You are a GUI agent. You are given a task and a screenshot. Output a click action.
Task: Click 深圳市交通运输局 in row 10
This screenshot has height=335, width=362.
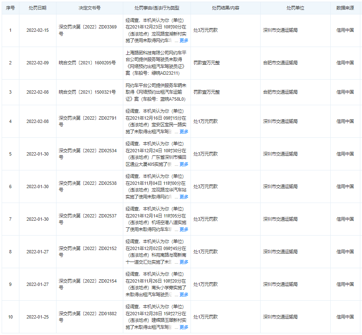280,317
